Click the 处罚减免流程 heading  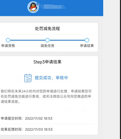pyautogui.click(x=47, y=29)
